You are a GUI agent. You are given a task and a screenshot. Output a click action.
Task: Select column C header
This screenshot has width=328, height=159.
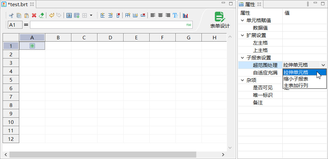pyautogui.click(x=84, y=38)
